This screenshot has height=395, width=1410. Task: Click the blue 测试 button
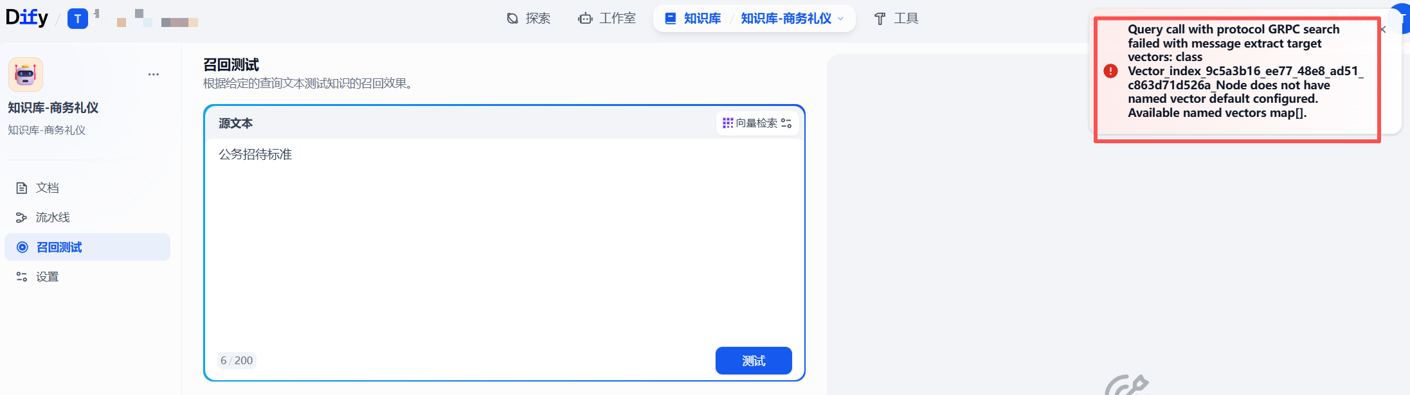[x=754, y=361]
